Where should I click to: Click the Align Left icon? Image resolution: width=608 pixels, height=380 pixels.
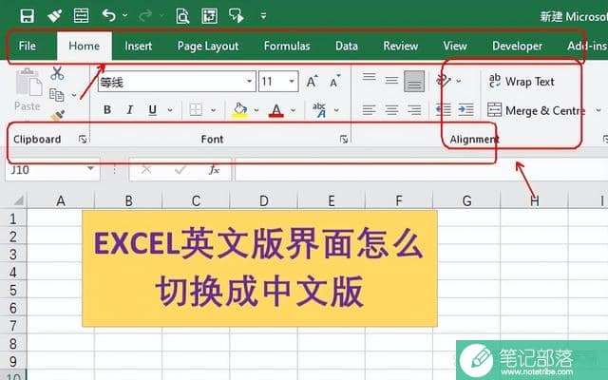tap(369, 110)
